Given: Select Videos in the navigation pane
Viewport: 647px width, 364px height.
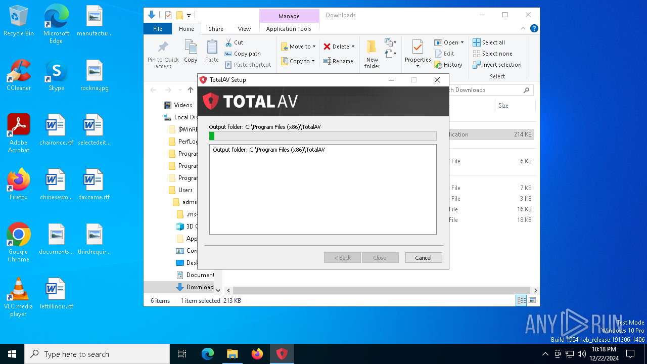Looking at the screenshot, I should click(178, 105).
